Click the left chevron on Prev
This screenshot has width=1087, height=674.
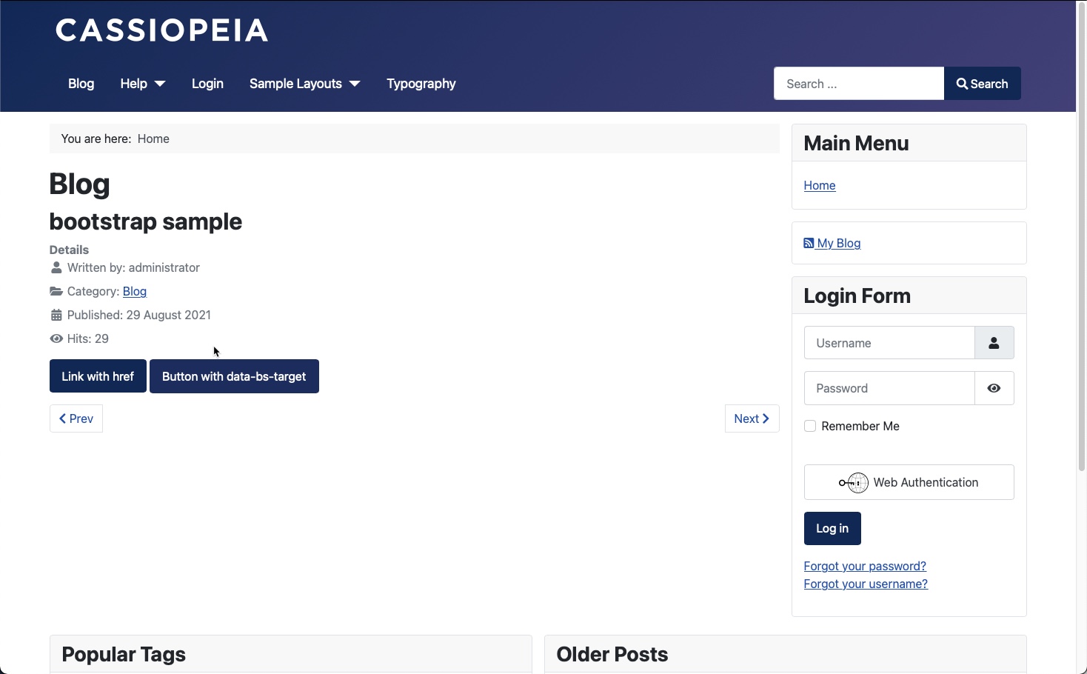point(63,418)
